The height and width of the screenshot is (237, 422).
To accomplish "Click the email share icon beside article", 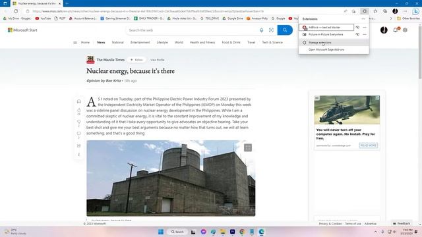I will click(79, 145).
